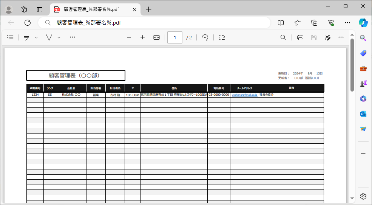This screenshot has height=205, width=372.
Task: Toggle the page view layout button
Action: tap(222, 37)
